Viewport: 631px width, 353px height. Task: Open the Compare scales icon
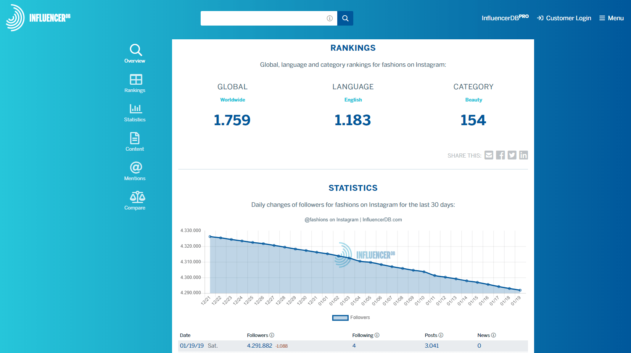[137, 197]
